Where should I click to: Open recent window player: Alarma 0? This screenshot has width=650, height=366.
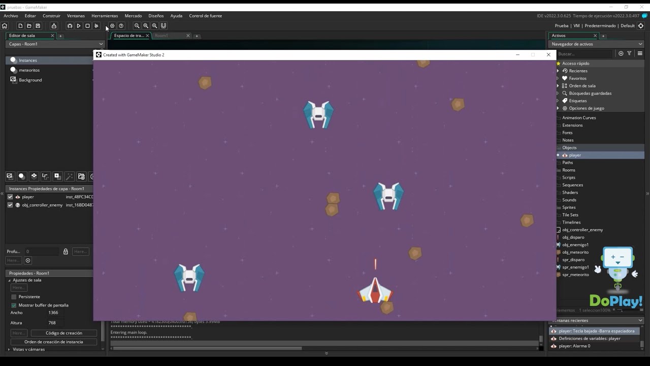click(x=574, y=346)
